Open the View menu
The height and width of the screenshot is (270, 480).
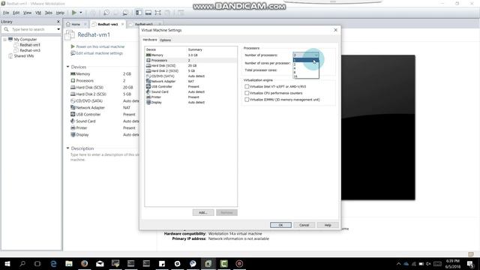[x=27, y=13]
